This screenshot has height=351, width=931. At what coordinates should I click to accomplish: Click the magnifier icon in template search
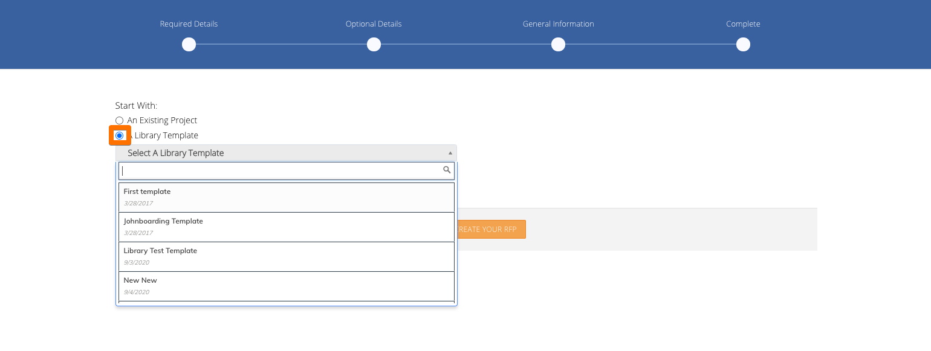447,170
